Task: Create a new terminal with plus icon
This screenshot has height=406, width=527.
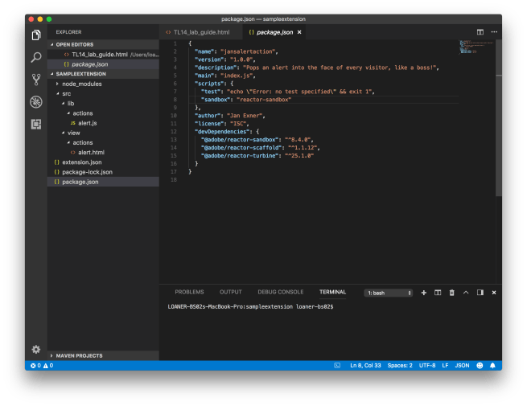Action: [x=424, y=293]
